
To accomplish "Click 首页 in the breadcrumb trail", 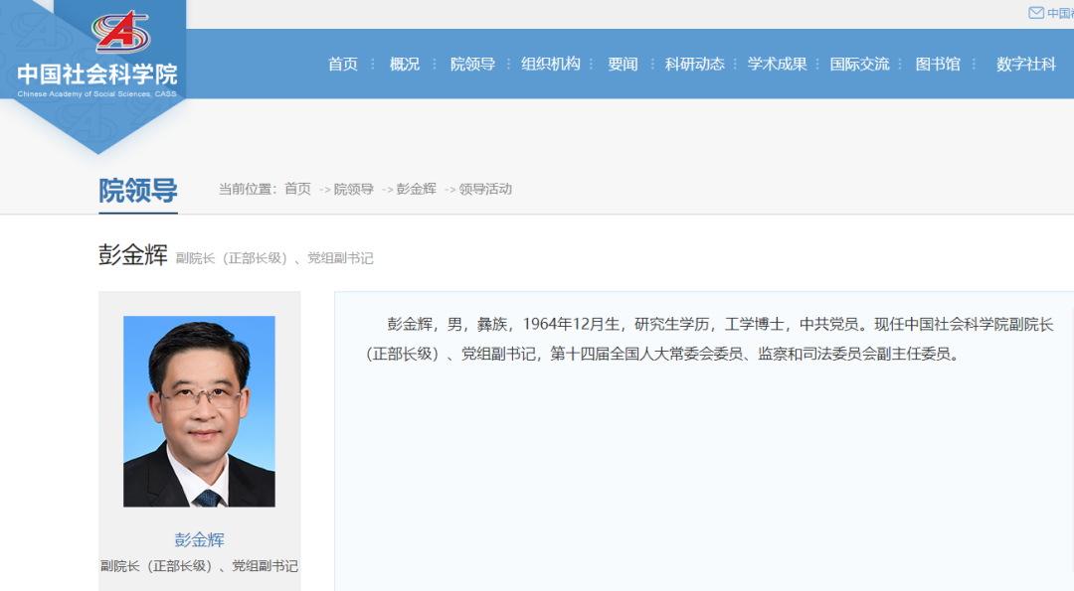I will point(296,189).
